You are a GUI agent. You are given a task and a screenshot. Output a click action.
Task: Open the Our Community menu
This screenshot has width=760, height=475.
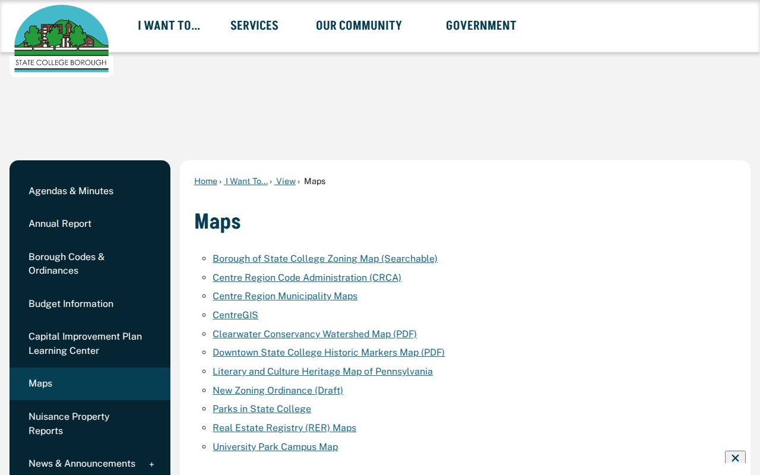[359, 26]
